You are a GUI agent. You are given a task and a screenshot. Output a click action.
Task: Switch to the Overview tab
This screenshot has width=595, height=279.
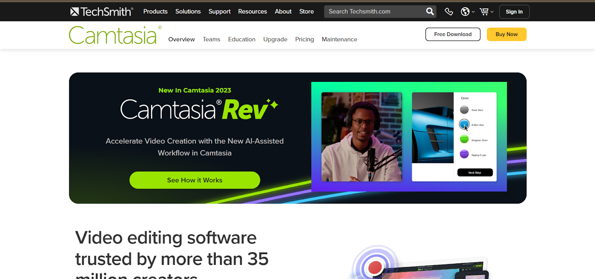(181, 39)
